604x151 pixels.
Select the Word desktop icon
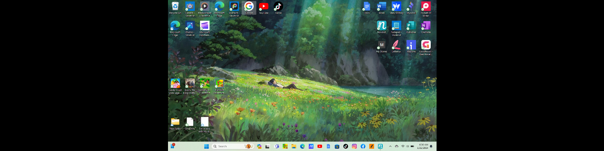click(382, 8)
